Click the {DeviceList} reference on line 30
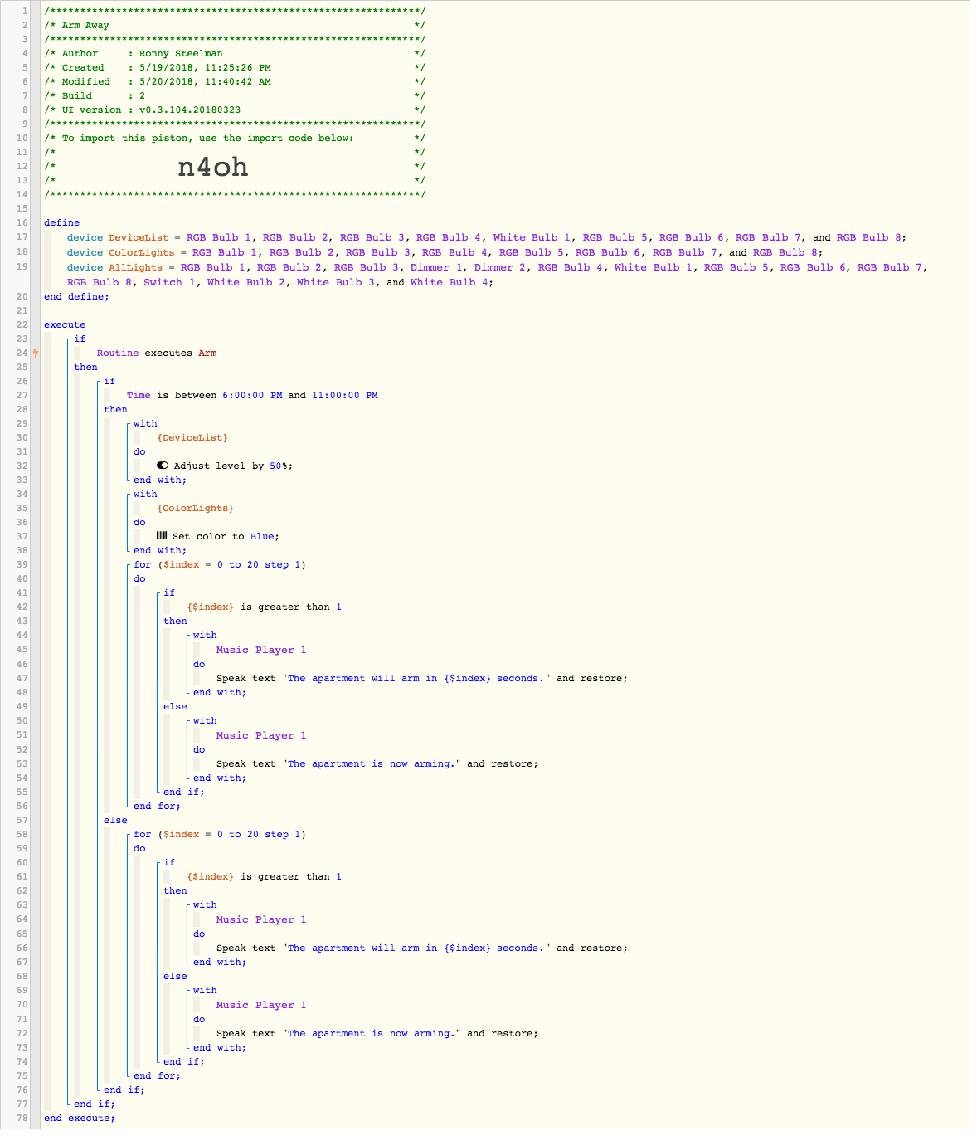977x1136 pixels. pyautogui.click(x=192, y=438)
